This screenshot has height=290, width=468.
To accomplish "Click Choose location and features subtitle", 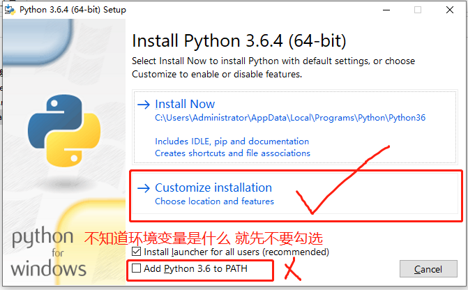I will click(x=214, y=201).
